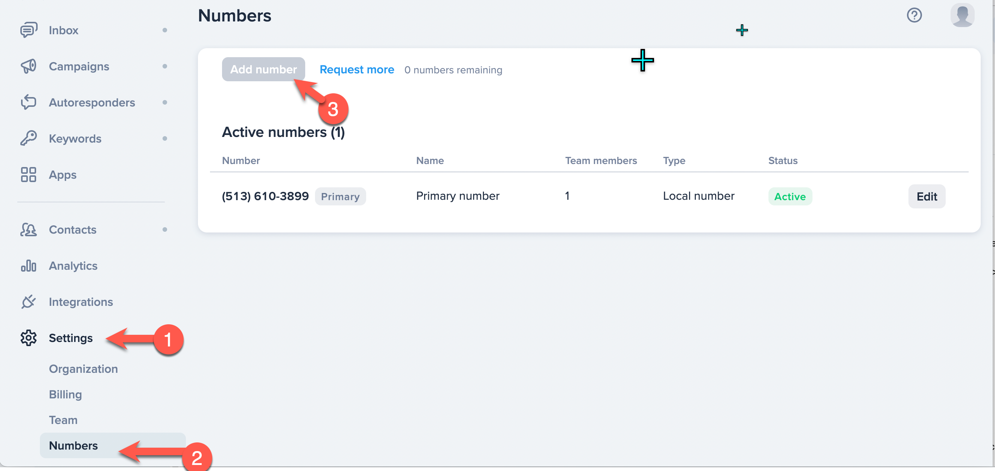Click the Analytics bar chart icon
This screenshot has width=995, height=471.
click(29, 266)
